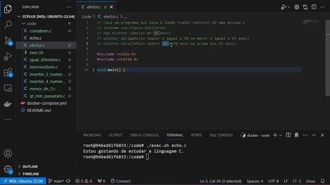Open the terminal launch profile dropdown

click(280, 135)
